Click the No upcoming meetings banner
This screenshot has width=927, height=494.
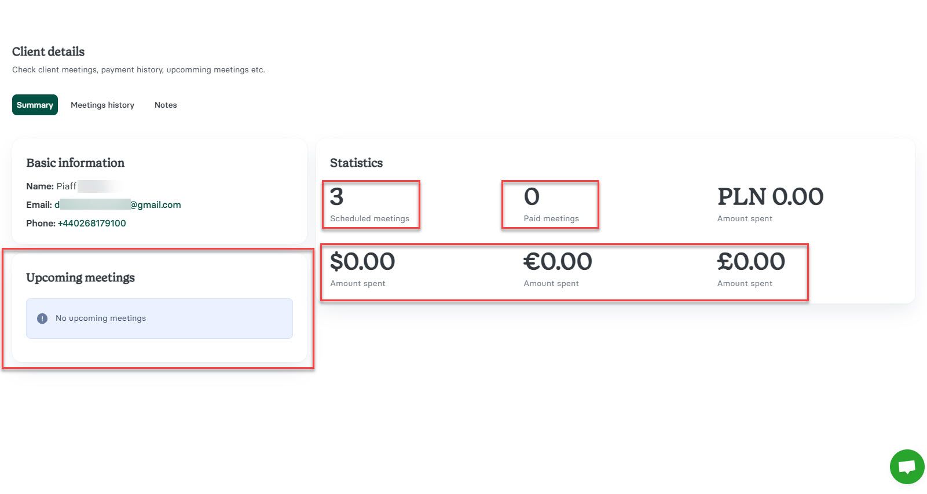point(159,318)
